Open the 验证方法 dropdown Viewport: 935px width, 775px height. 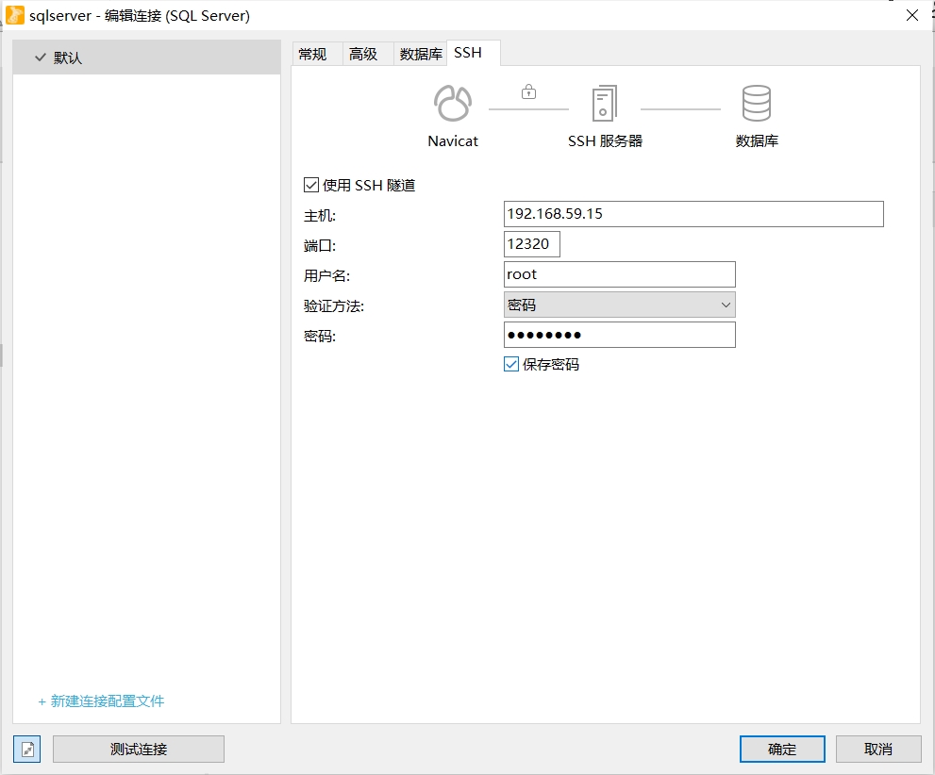click(620, 305)
